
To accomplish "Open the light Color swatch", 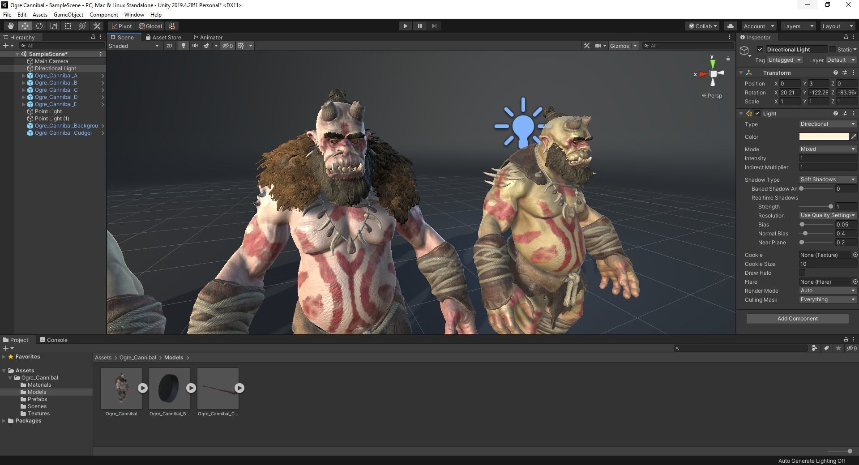I will pos(824,137).
